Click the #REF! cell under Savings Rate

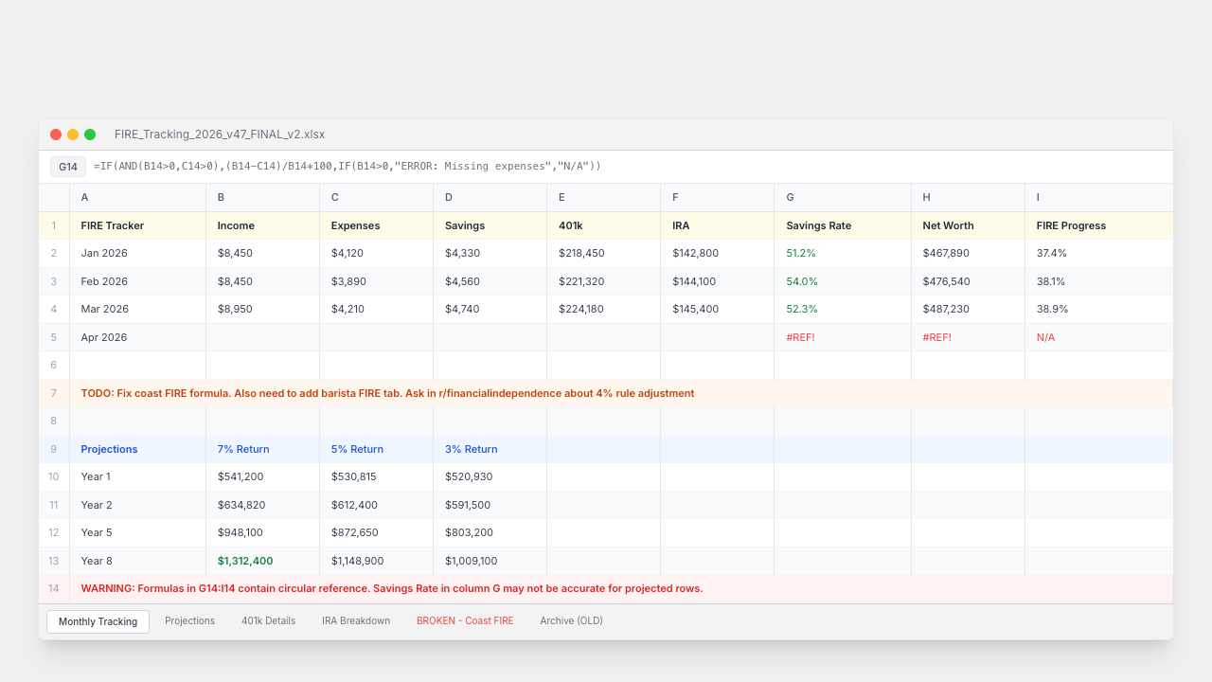843,337
